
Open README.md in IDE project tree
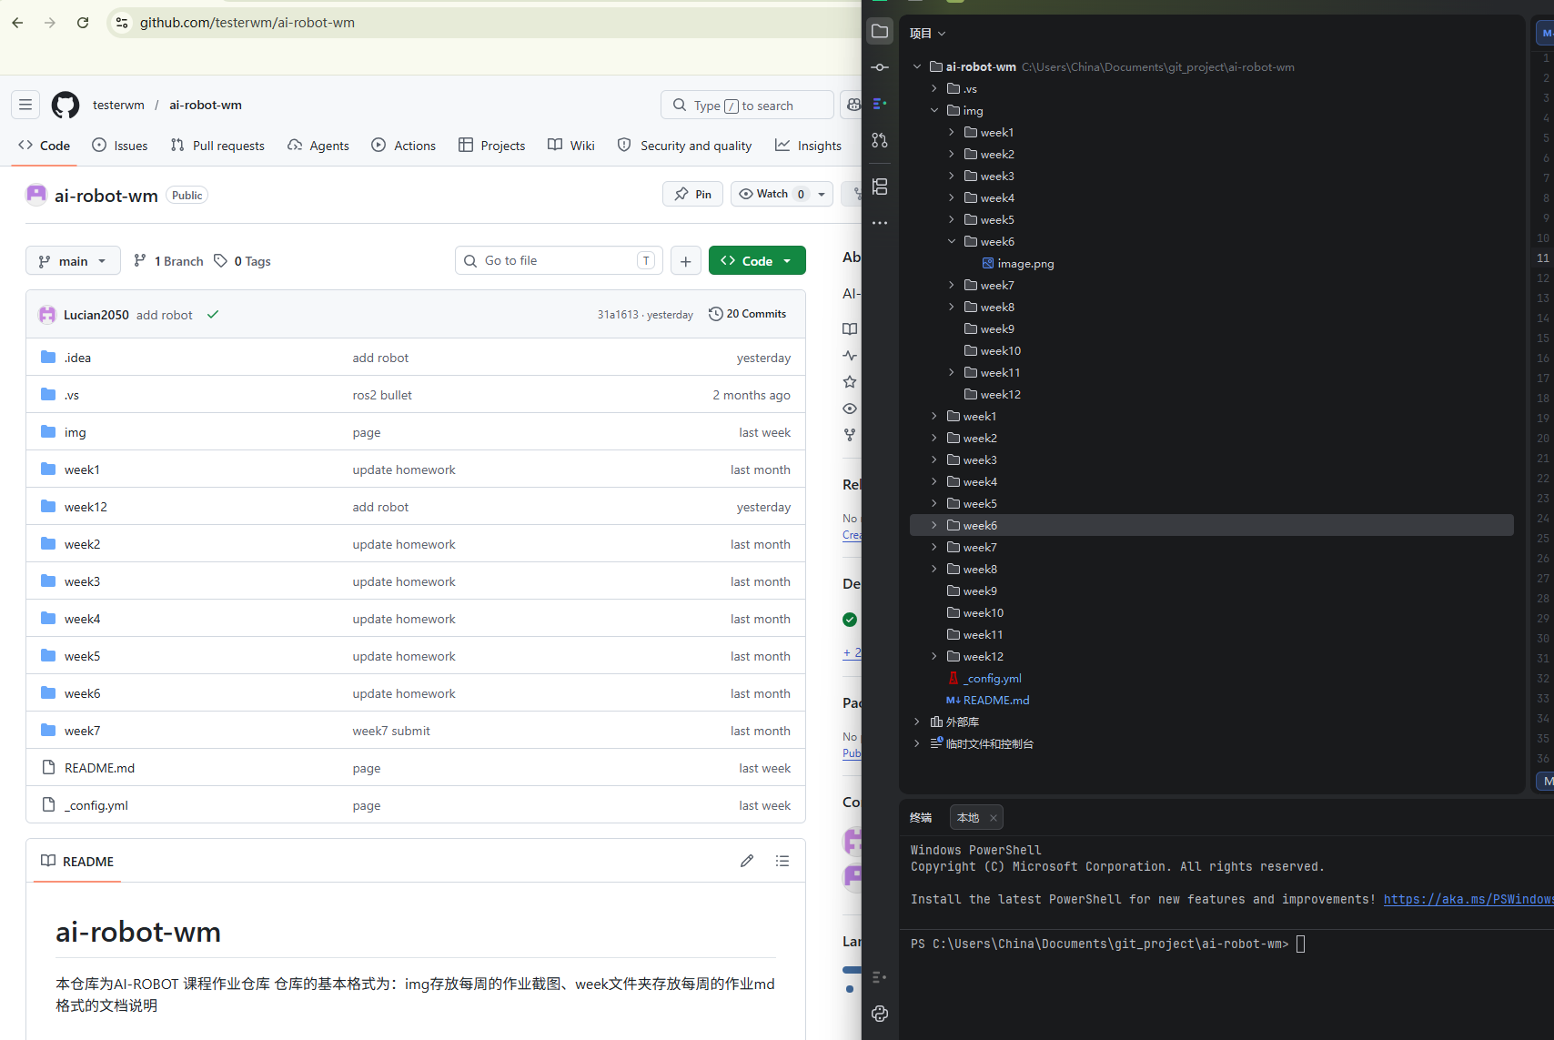996,701
